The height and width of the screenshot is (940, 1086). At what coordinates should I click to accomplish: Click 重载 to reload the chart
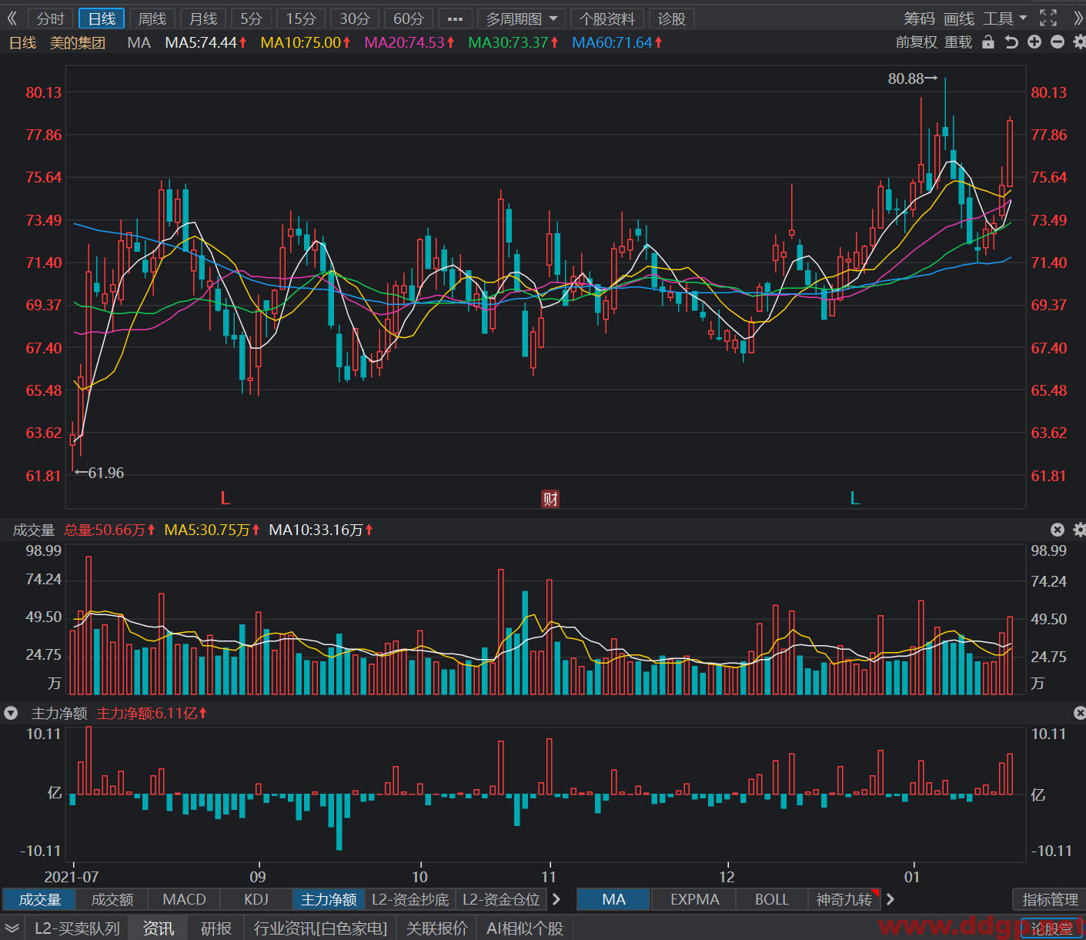[x=958, y=42]
